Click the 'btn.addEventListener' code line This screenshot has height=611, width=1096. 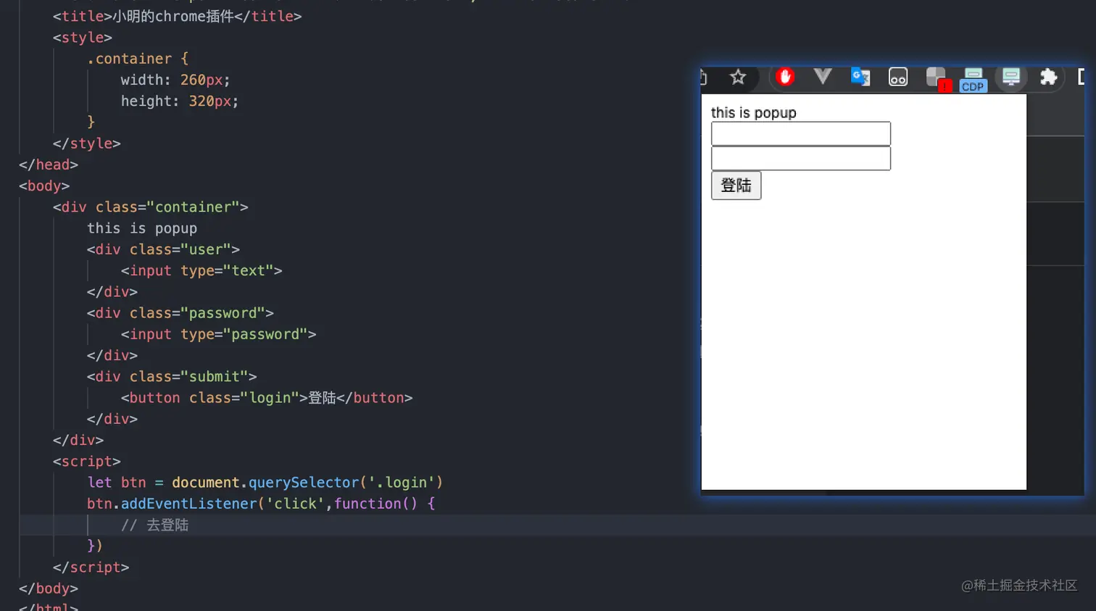click(261, 504)
